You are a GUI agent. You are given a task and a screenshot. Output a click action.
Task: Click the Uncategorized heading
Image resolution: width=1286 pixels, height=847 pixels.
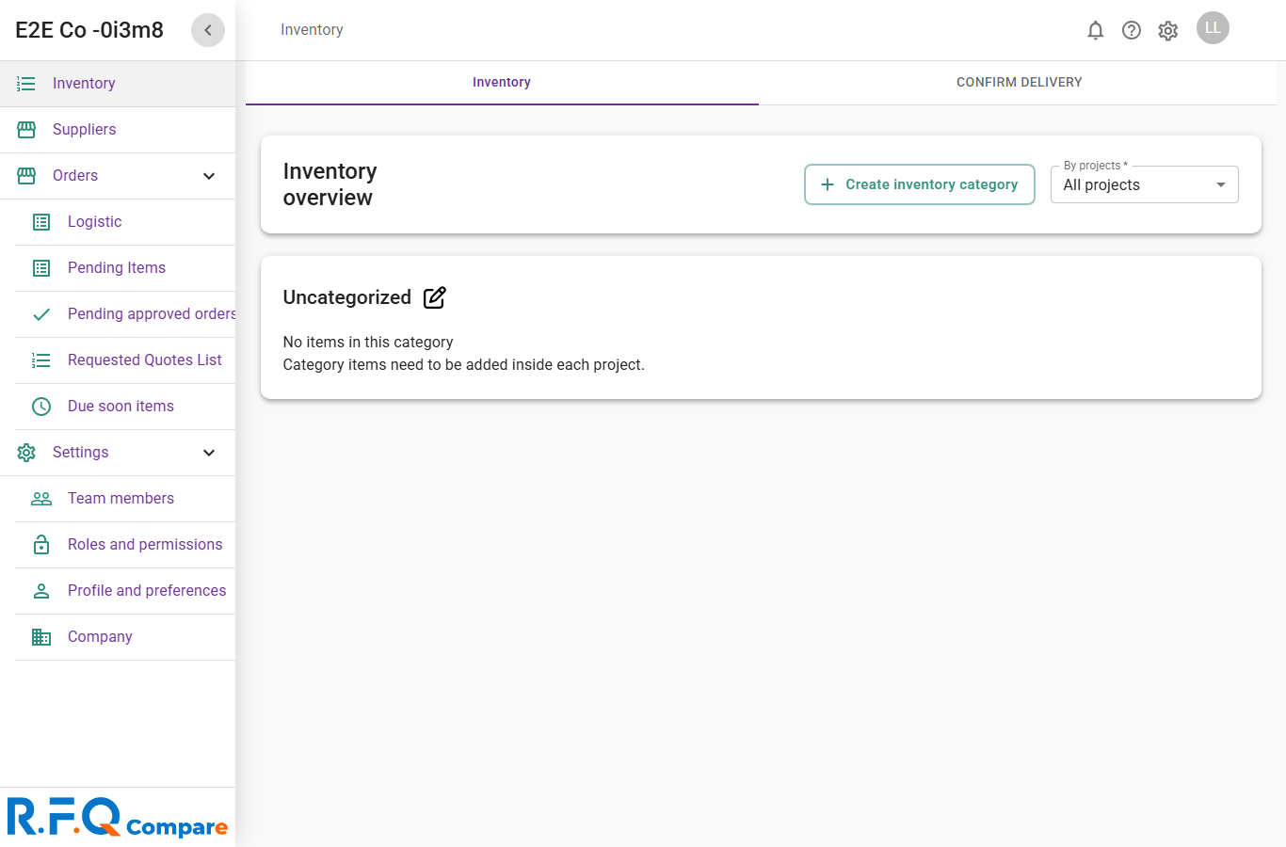click(x=347, y=297)
